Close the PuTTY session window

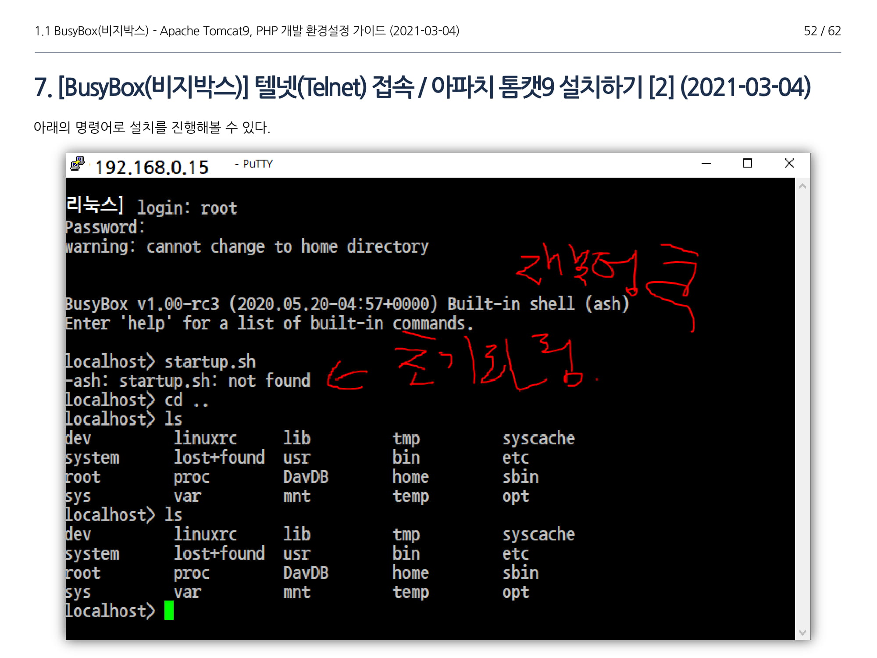click(789, 164)
